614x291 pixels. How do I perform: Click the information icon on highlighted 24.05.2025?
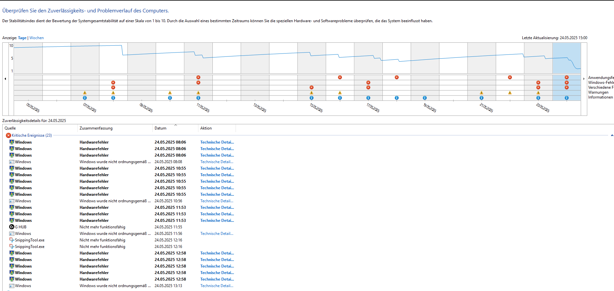[x=567, y=98]
